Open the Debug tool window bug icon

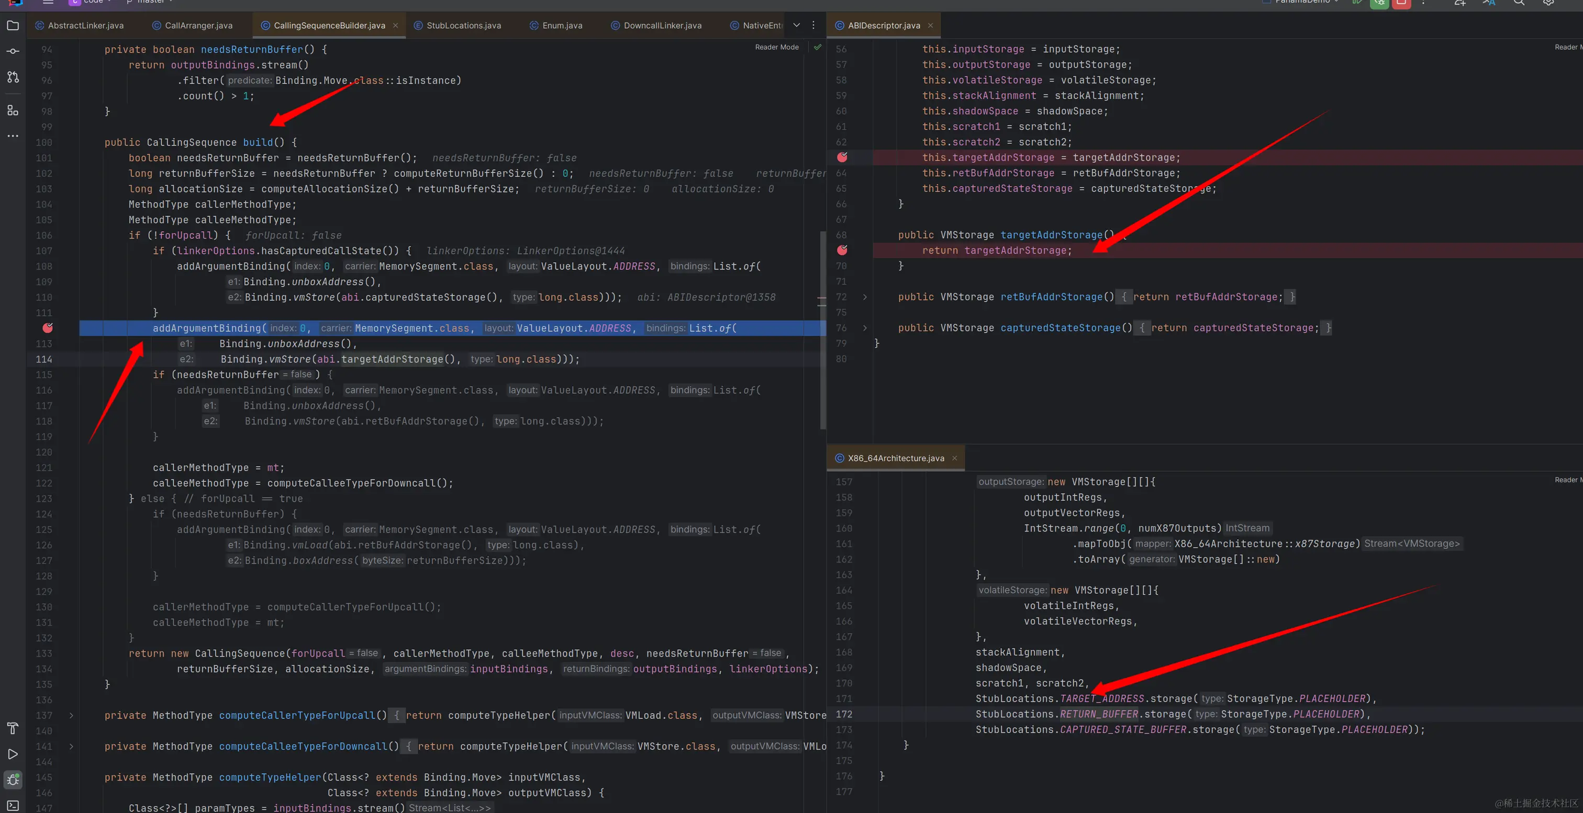[x=13, y=780]
